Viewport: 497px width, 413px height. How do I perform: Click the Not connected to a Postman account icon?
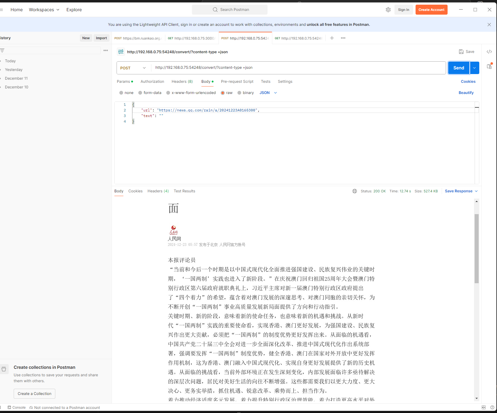(31, 407)
